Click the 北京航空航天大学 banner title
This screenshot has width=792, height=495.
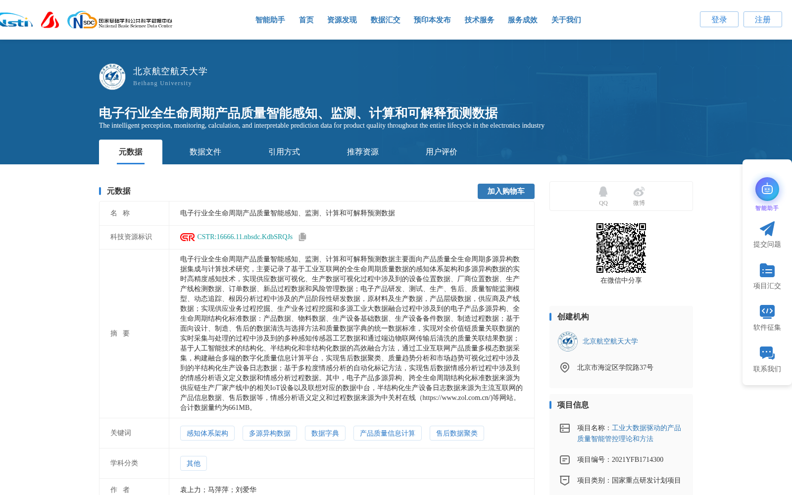(x=170, y=71)
